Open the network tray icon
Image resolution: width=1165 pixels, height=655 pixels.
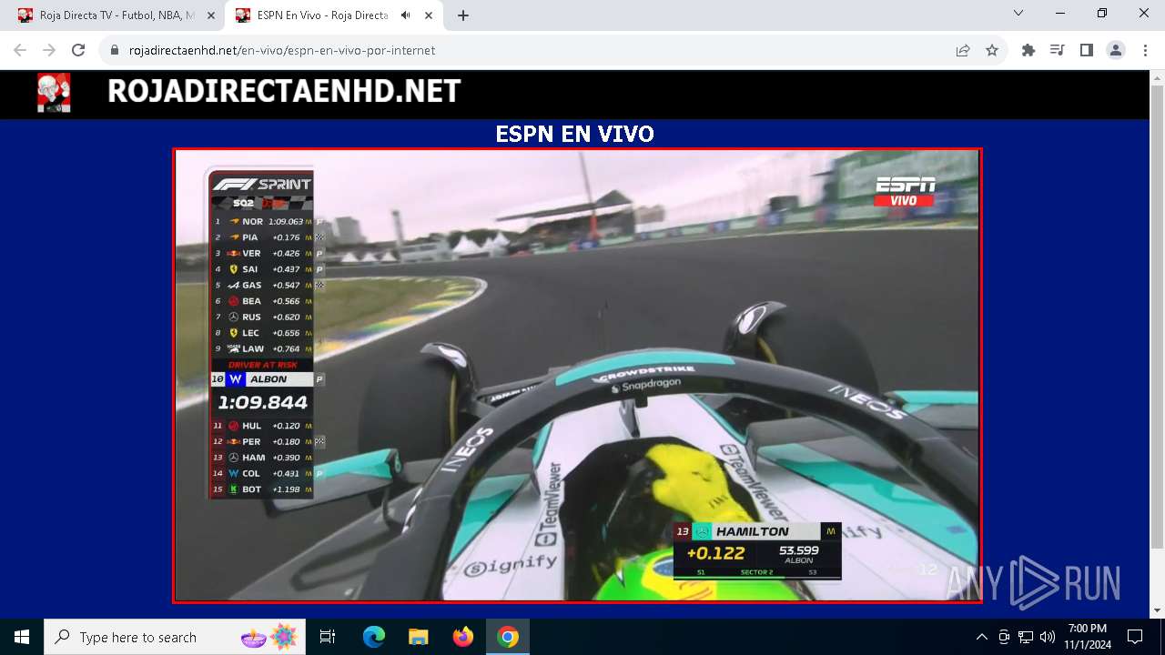click(x=1026, y=637)
